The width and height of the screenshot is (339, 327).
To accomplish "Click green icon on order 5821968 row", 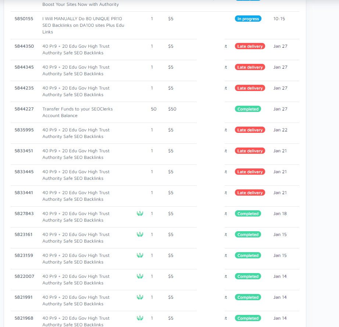I will (x=140, y=318).
